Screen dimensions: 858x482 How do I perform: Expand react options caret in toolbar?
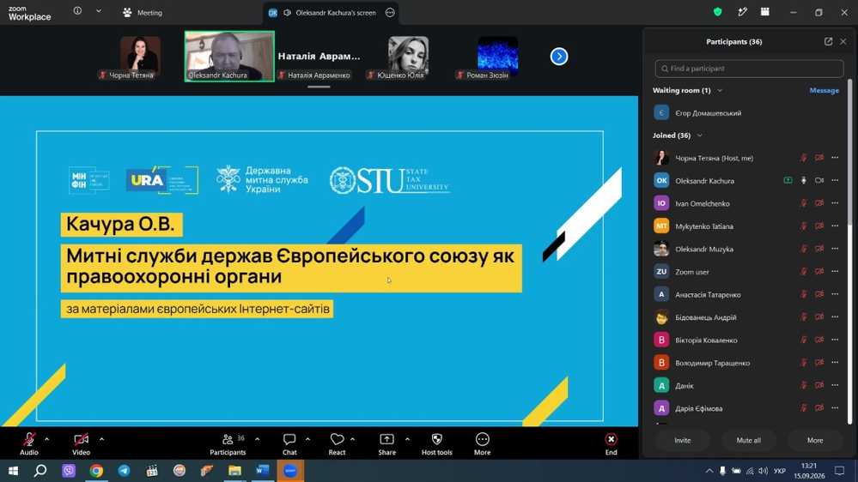(352, 439)
